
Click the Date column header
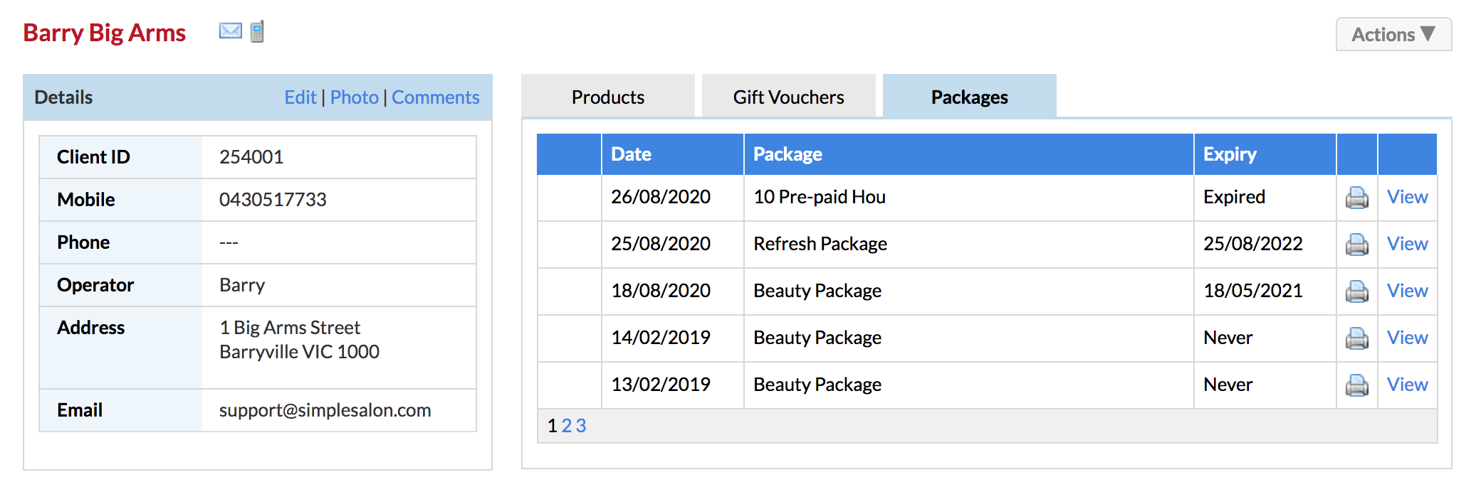tap(631, 154)
